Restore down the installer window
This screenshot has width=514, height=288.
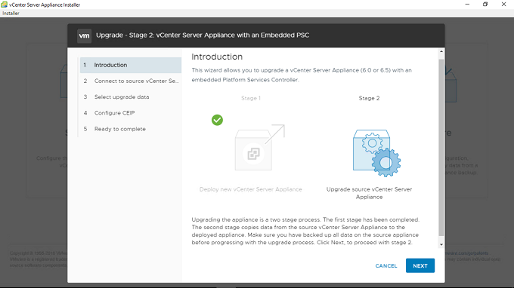[x=485, y=5]
